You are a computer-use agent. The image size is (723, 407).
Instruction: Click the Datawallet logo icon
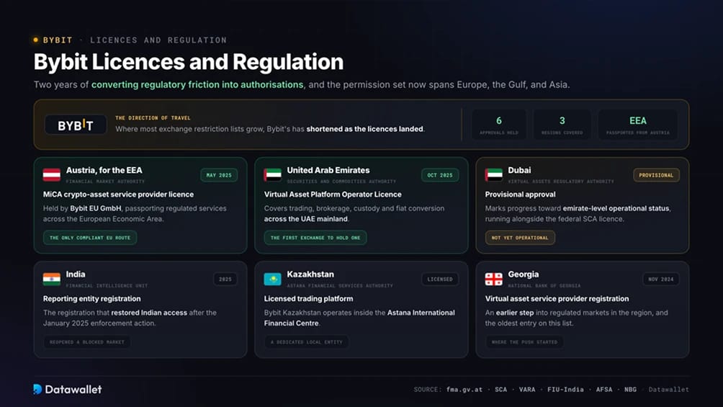(38, 389)
